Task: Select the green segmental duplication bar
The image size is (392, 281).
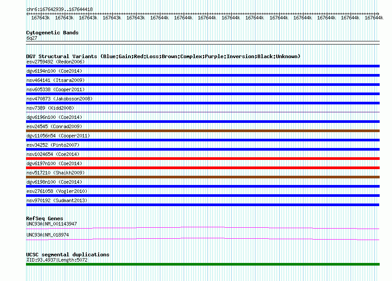Action: pos(203,264)
